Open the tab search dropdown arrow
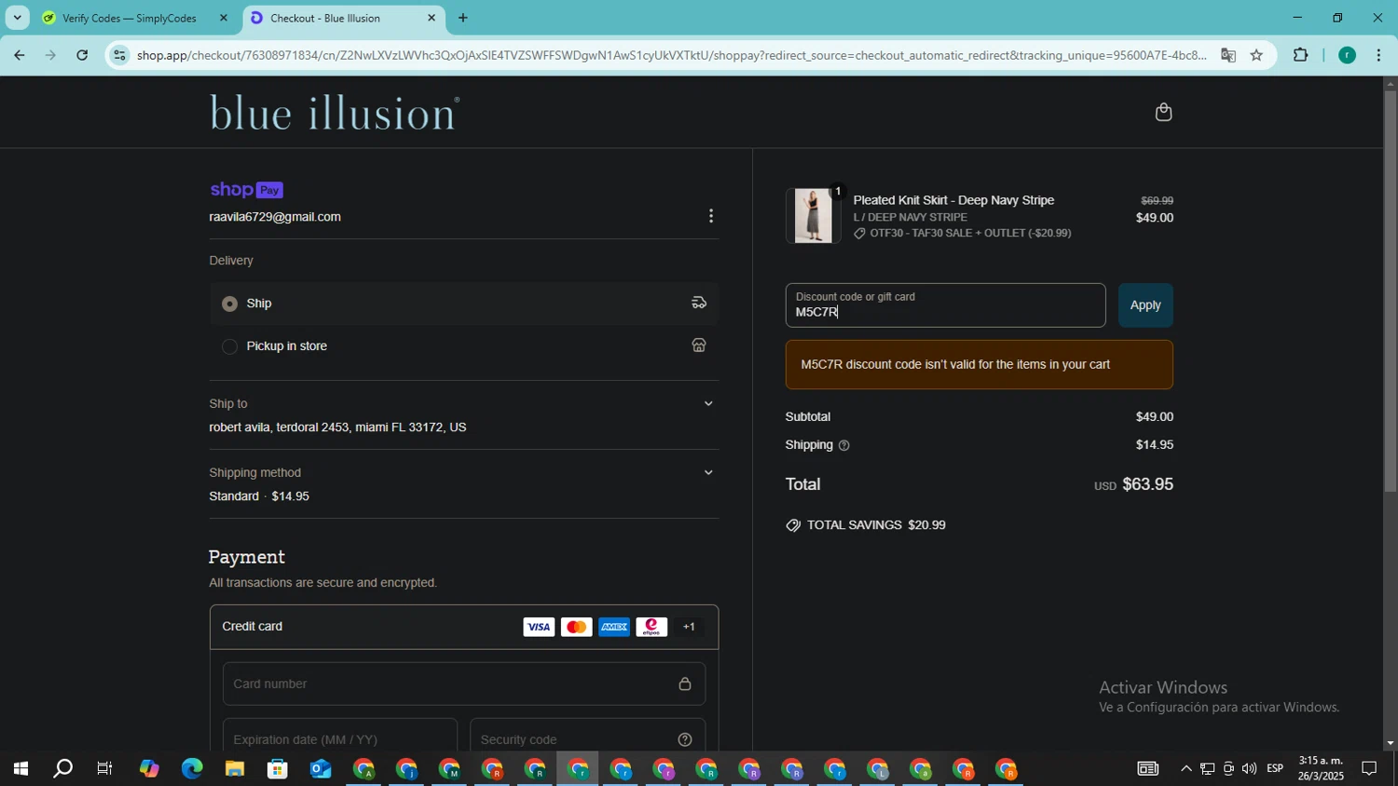This screenshot has height=786, width=1398. (17, 18)
